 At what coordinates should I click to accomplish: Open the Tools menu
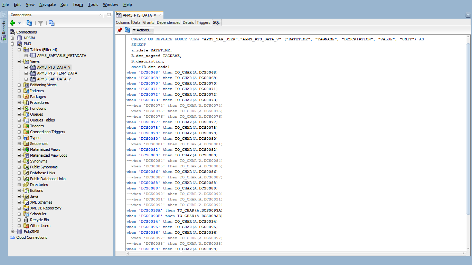93,4
